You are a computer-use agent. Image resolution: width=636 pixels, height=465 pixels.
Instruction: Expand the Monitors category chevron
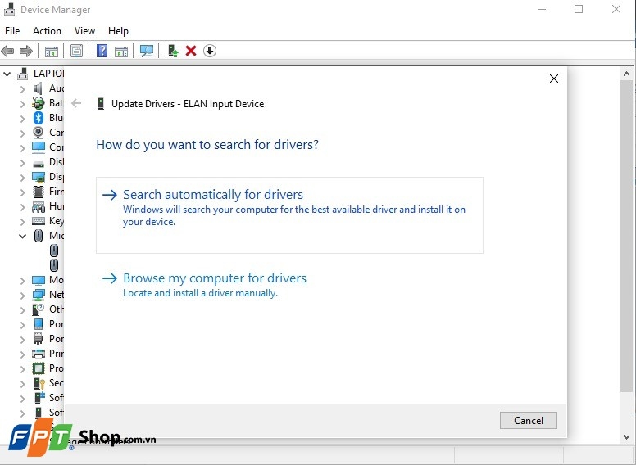click(x=22, y=280)
